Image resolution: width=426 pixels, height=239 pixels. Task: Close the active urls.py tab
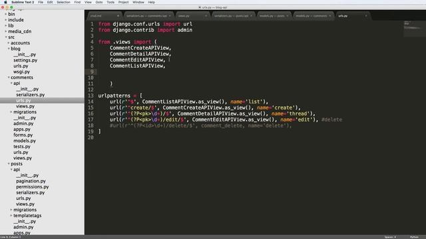pos(366,16)
